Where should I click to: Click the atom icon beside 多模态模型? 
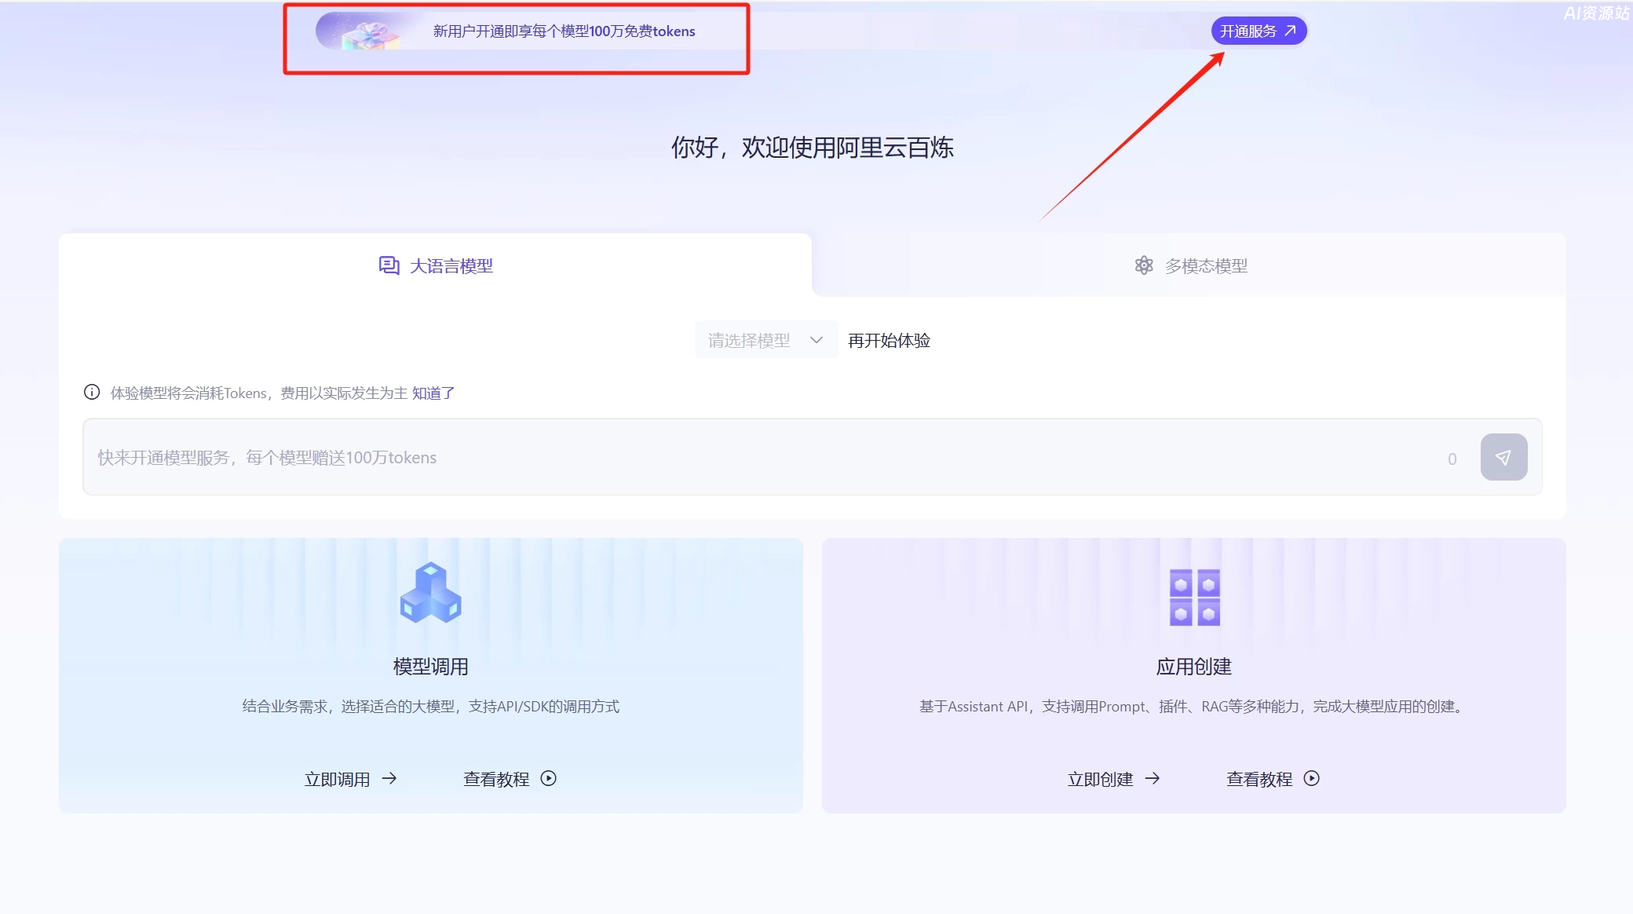(x=1144, y=265)
